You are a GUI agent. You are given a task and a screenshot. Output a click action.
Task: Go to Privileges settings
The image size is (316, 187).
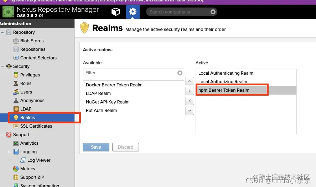click(x=30, y=75)
